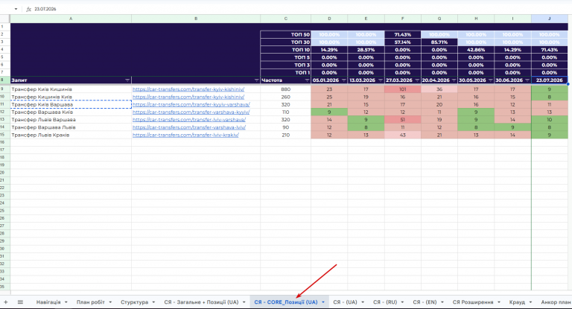Select cell Трансфер Варшава Львів
This screenshot has width=572, height=309.
[x=71, y=127]
